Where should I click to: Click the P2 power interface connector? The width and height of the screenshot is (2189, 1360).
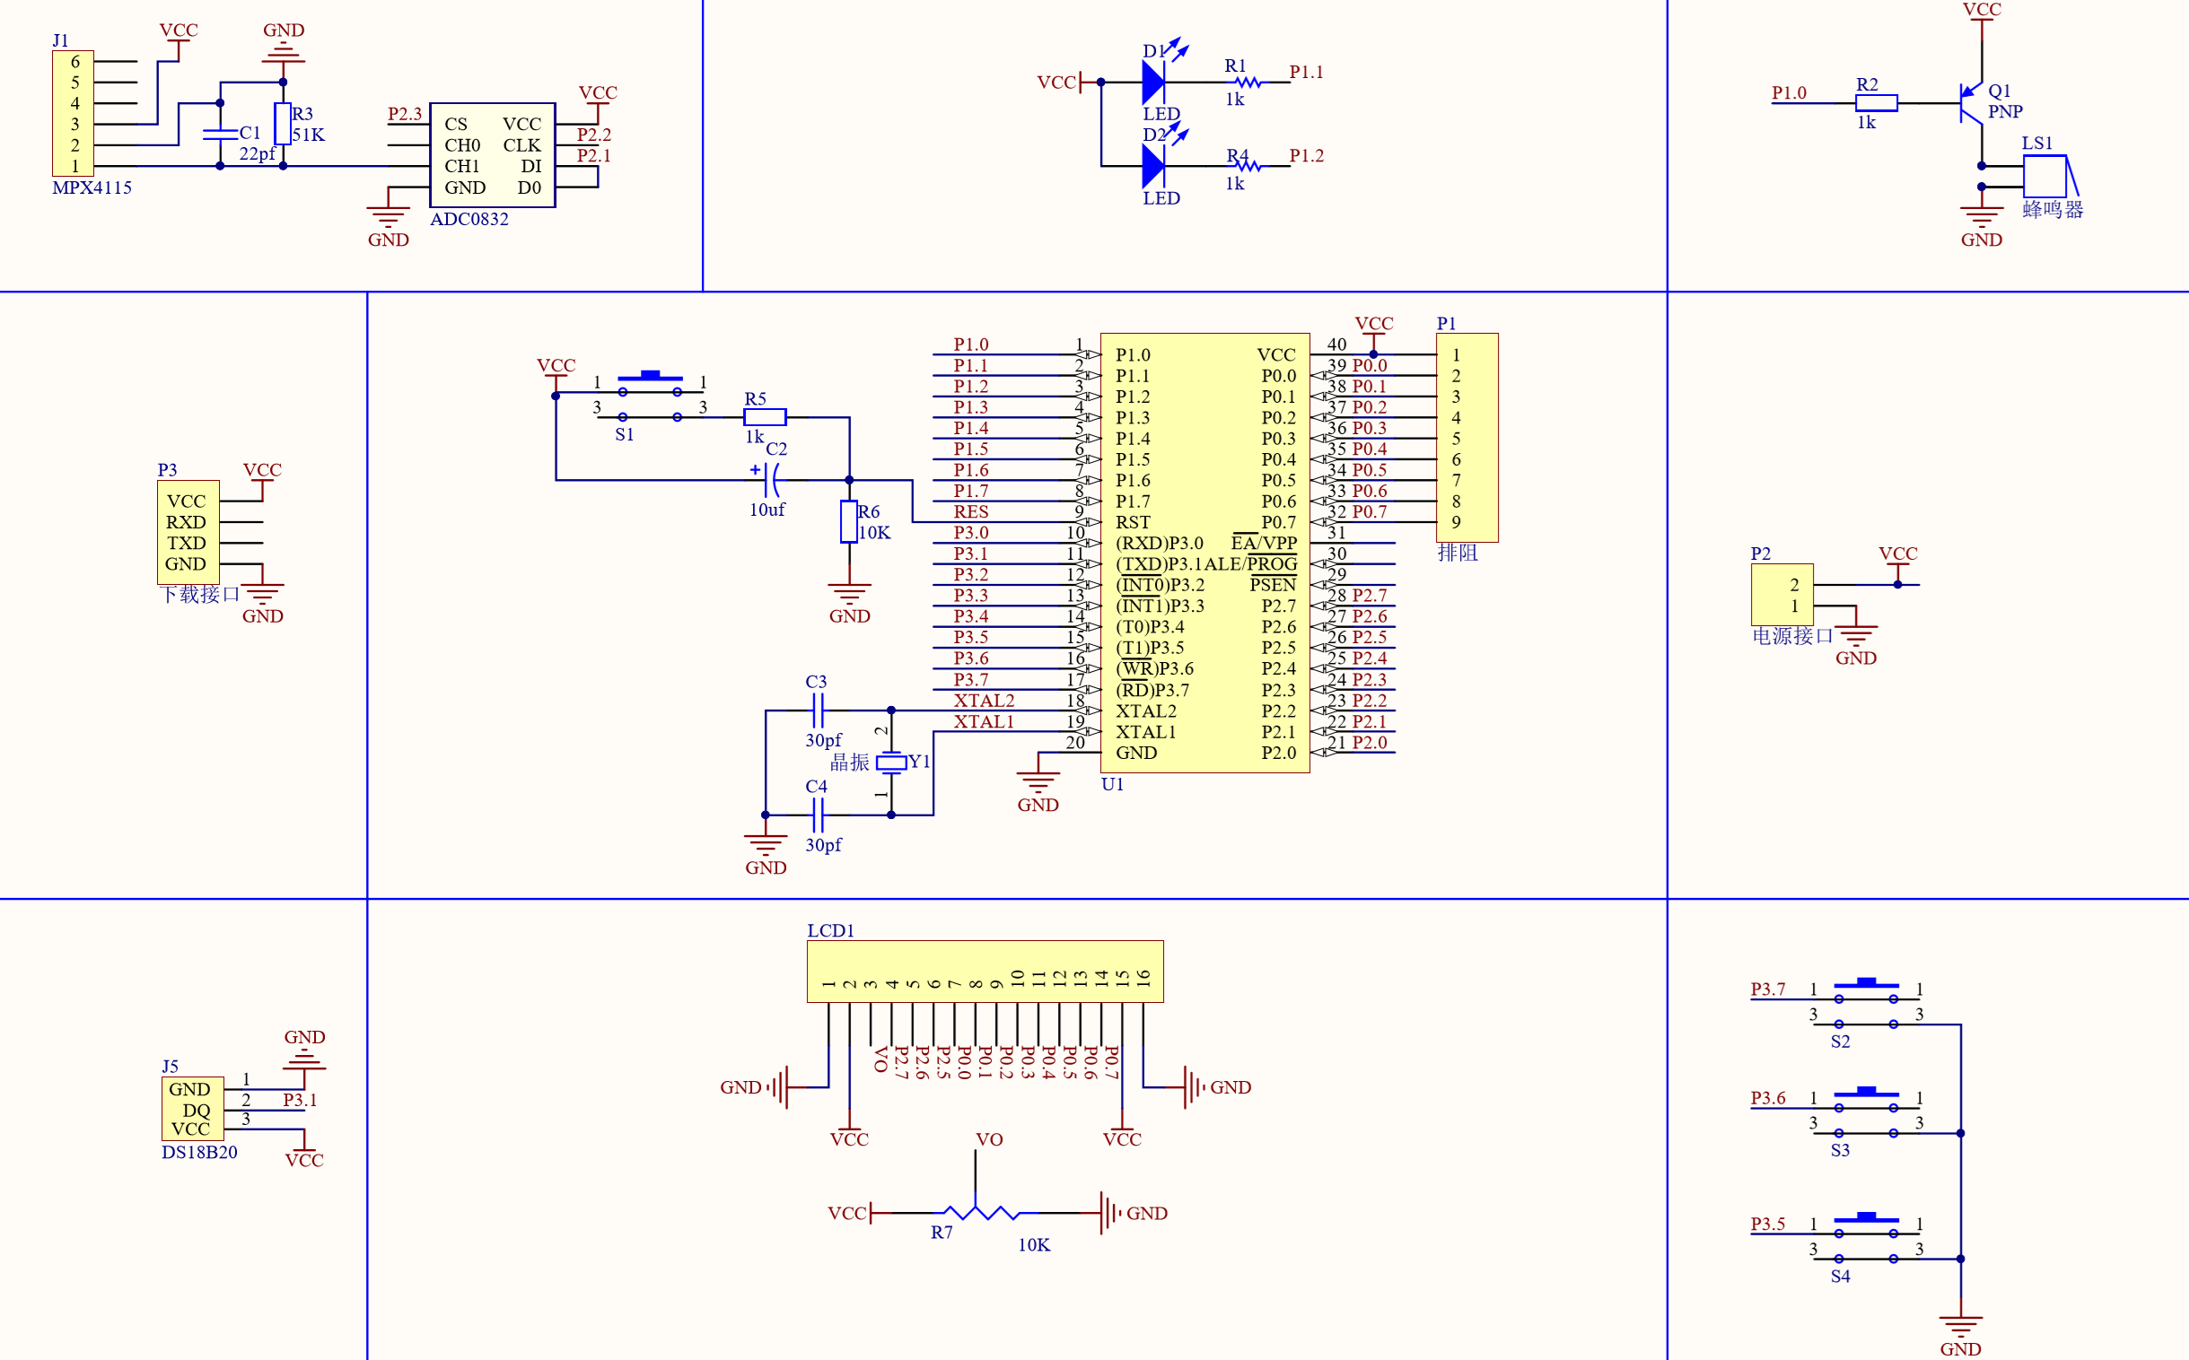pos(1782,595)
